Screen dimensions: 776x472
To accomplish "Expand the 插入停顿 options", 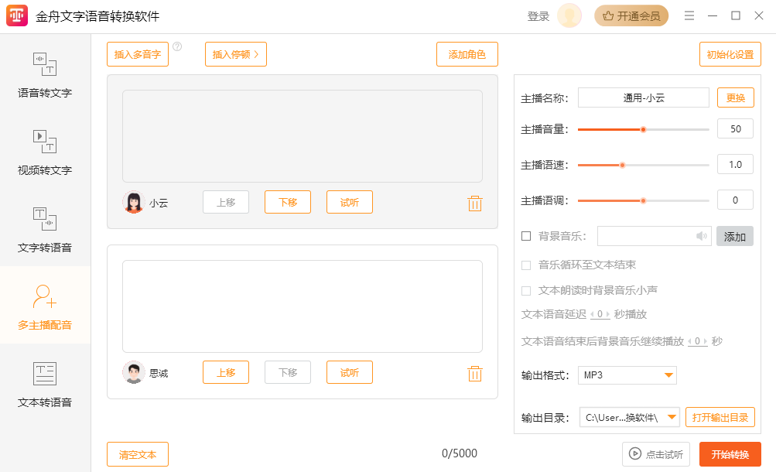I will coord(236,55).
